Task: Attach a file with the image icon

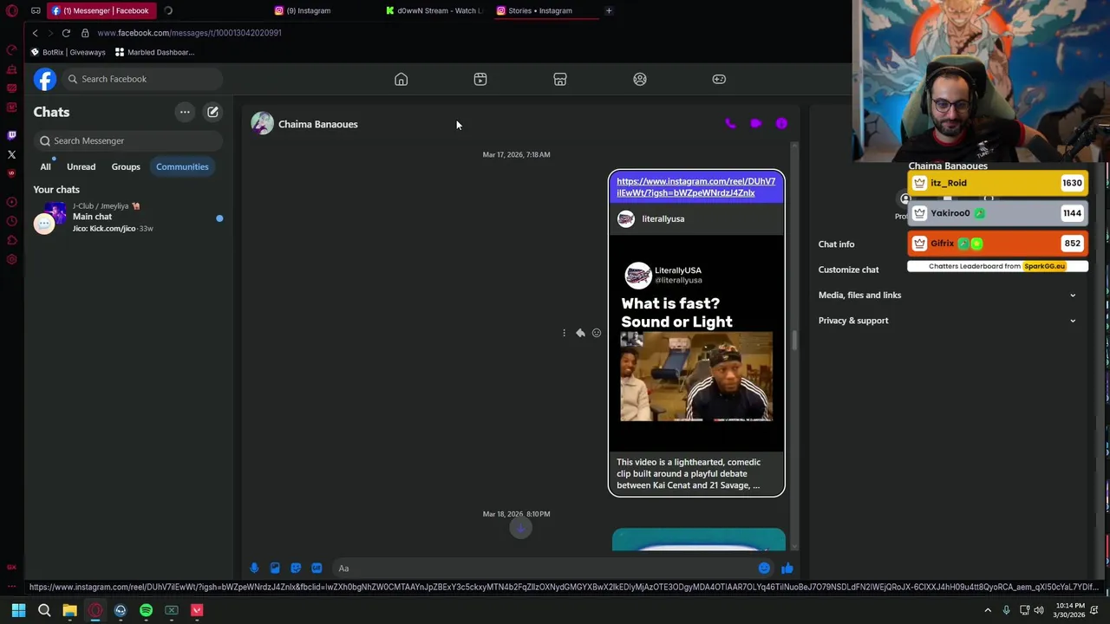Action: [275, 569]
